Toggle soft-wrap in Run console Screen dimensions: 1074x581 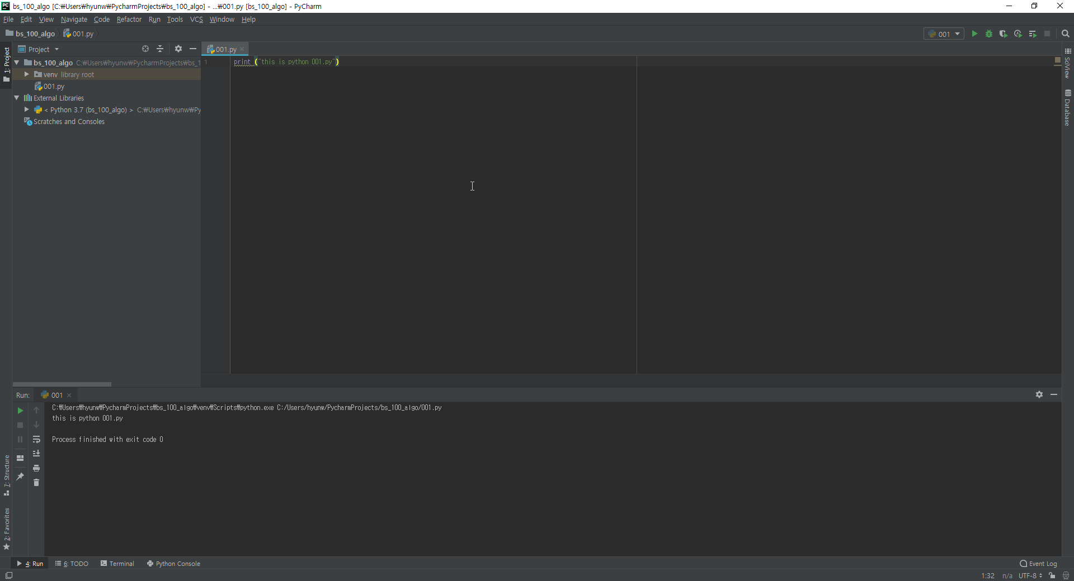(x=36, y=440)
